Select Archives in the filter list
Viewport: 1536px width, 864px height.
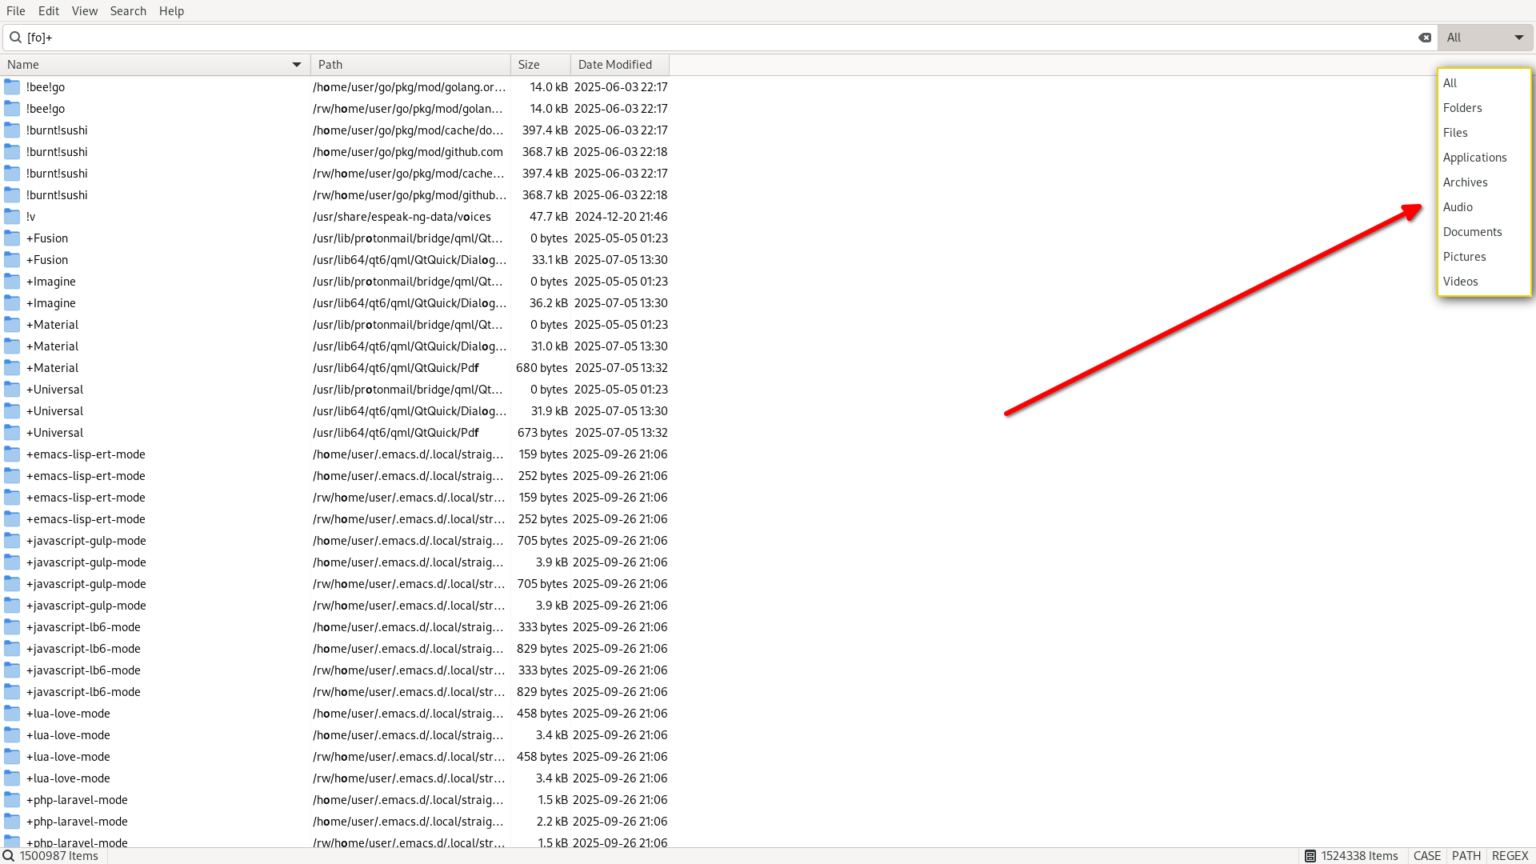click(1465, 182)
